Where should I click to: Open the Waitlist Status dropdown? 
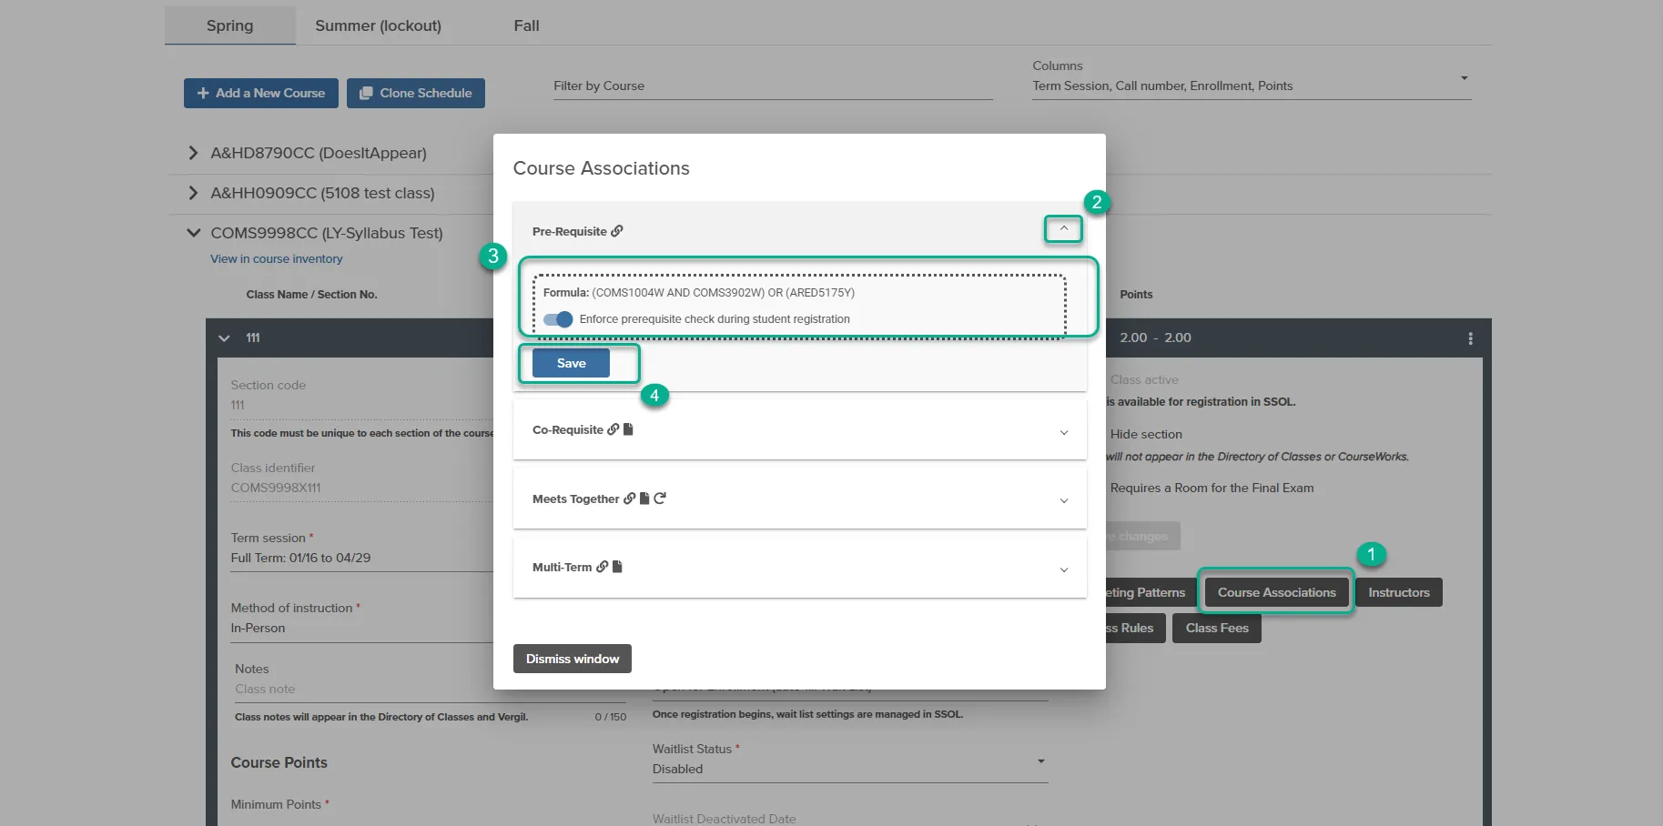point(850,769)
